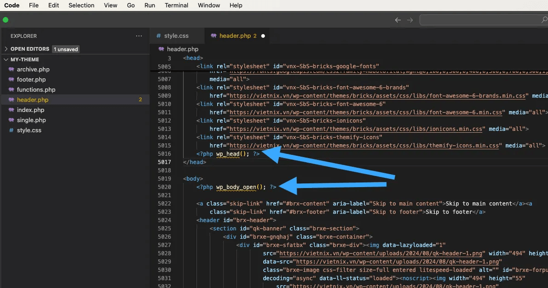Open the Selection menu
548x288 pixels.
point(81,5)
